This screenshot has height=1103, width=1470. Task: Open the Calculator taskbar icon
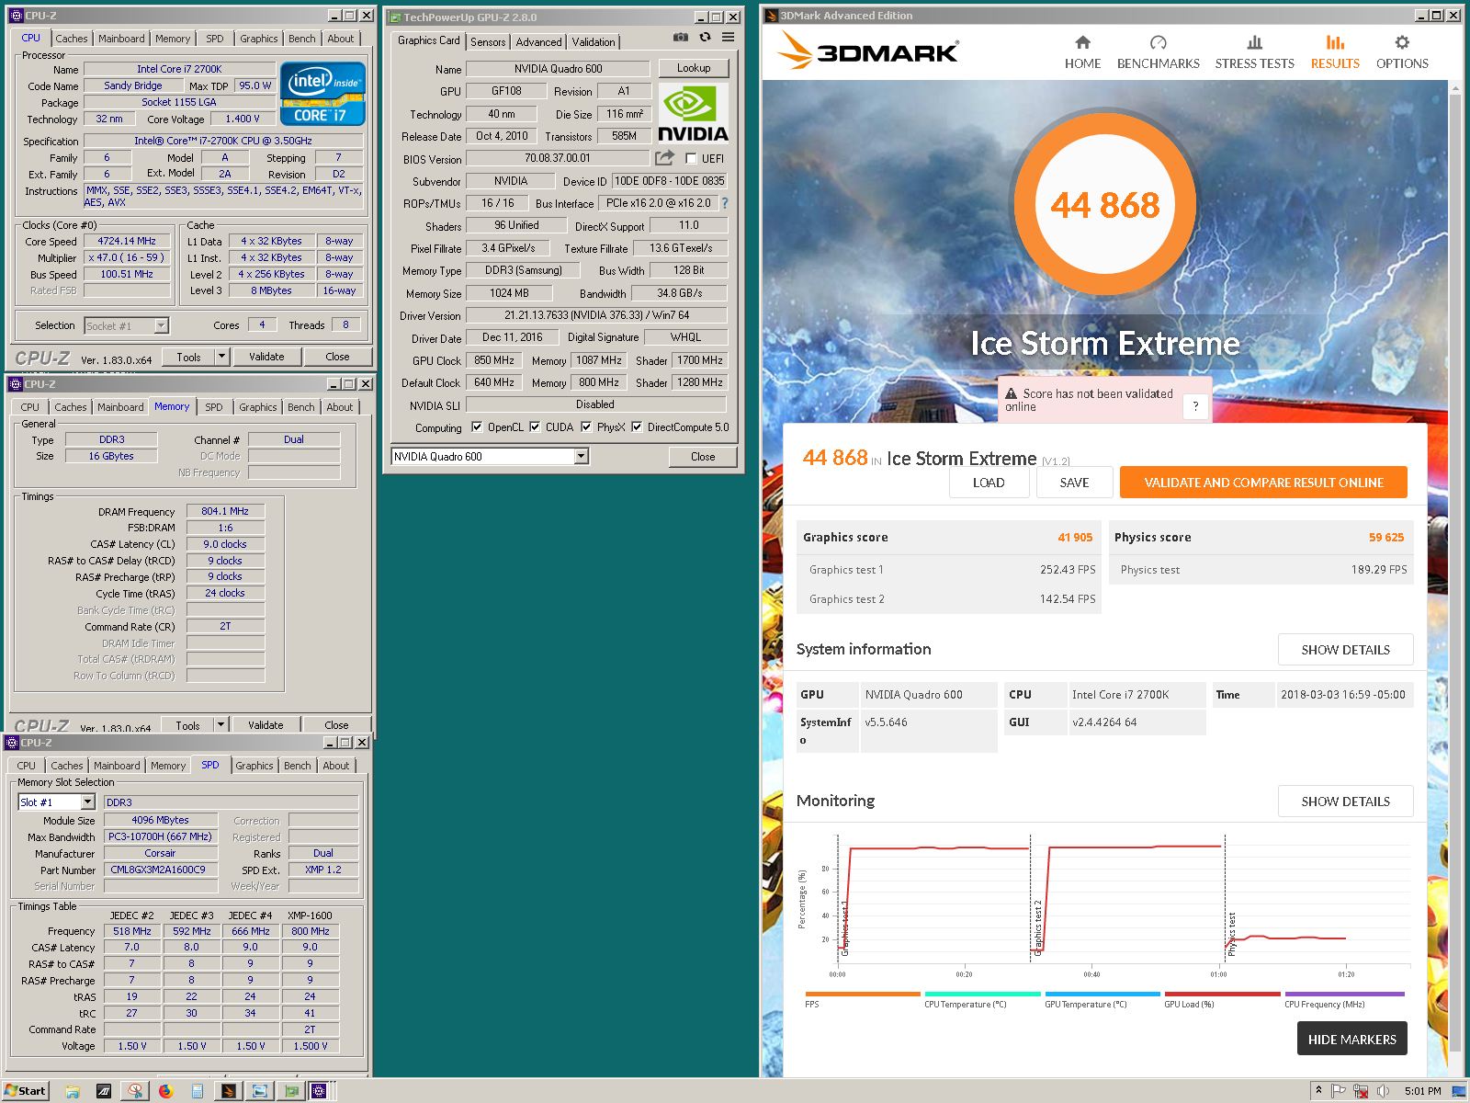pos(198,1091)
